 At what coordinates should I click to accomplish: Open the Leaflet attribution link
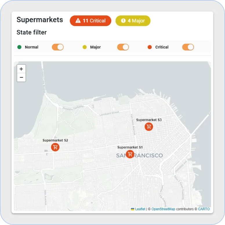pyautogui.click(x=140, y=209)
